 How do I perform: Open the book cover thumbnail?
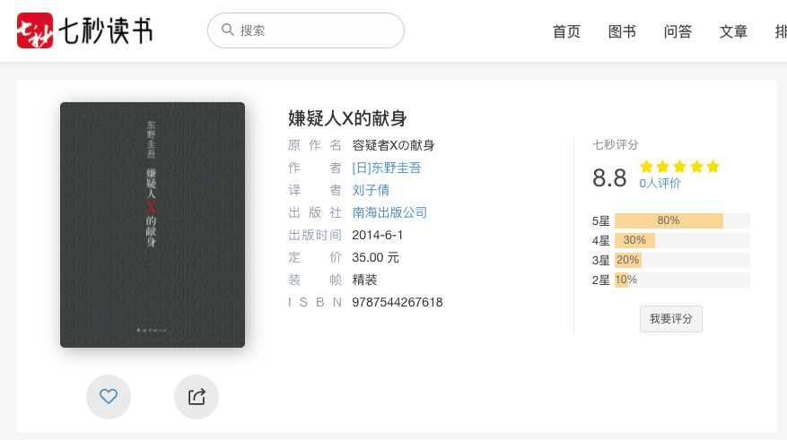(x=153, y=225)
